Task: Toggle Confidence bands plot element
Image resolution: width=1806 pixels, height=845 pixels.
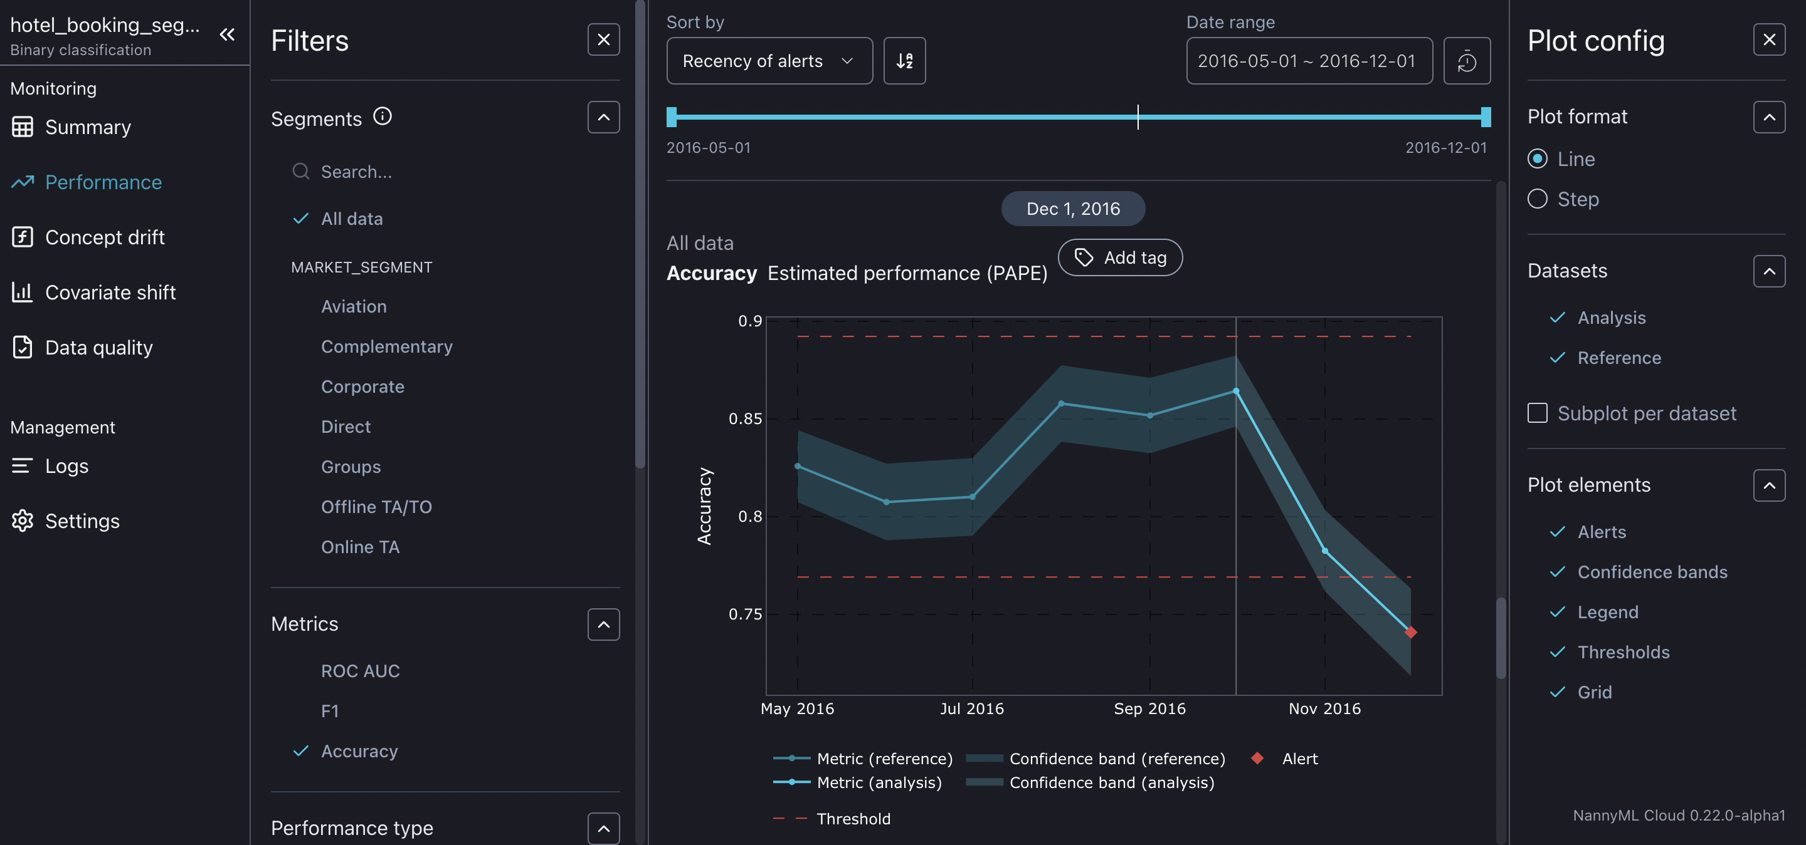Action: [x=1651, y=572]
